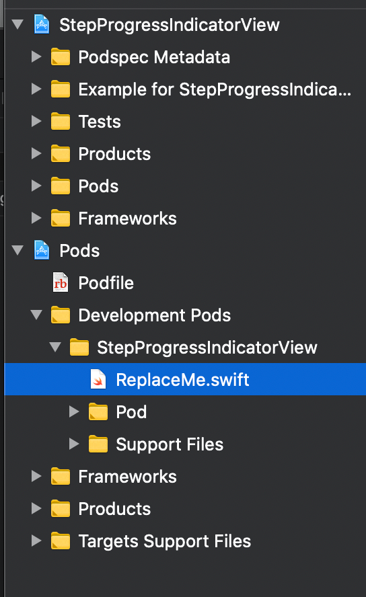Click the Development Pods folder icon
The width and height of the screenshot is (366, 597).
click(61, 315)
